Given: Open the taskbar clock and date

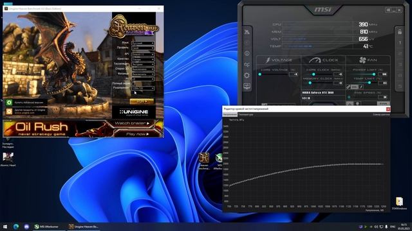Looking at the screenshot, I should pyautogui.click(x=404, y=227).
